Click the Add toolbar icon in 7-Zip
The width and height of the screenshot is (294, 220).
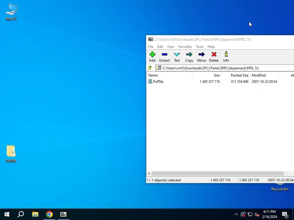pyautogui.click(x=152, y=57)
